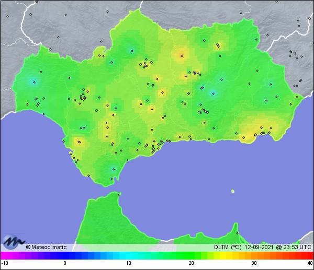Click the cyan cold spot in the east
The width and height of the screenshot is (314, 270).
point(212,93)
